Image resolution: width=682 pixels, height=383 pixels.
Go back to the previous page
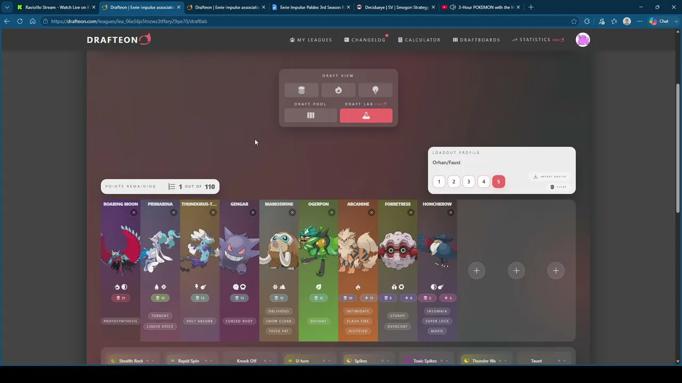pos(7,21)
